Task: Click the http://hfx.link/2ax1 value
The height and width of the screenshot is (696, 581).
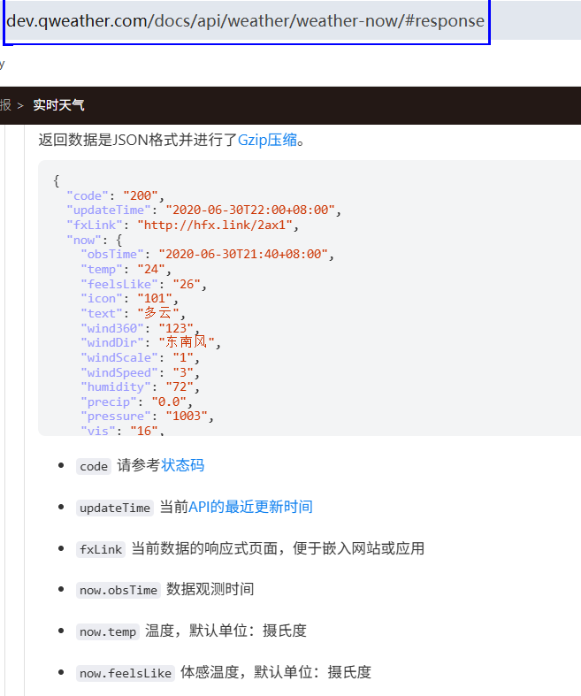Action: [214, 225]
